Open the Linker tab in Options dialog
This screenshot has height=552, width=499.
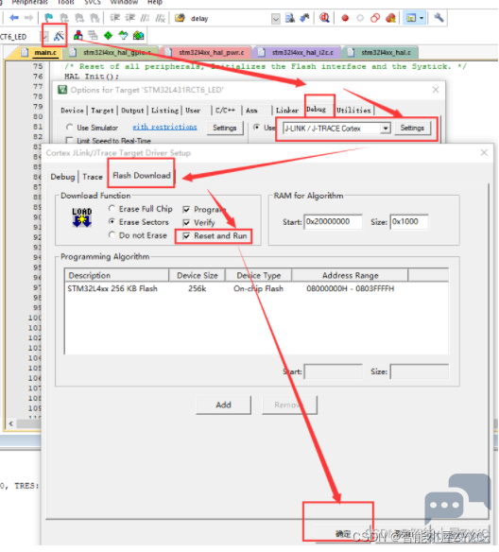287,111
